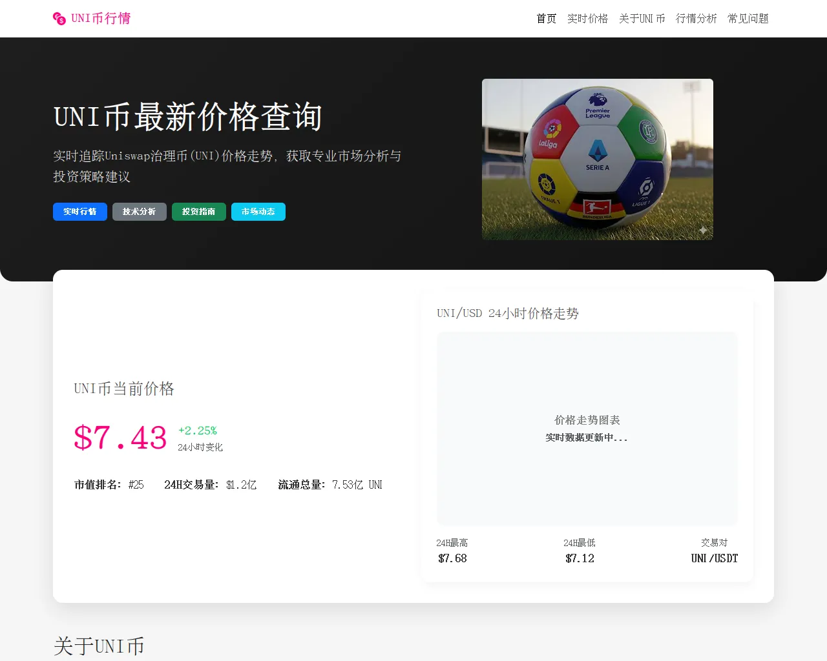Image resolution: width=827 pixels, height=661 pixels.
Task: Select the UNI/USDT trading pair
Action: tap(714, 558)
